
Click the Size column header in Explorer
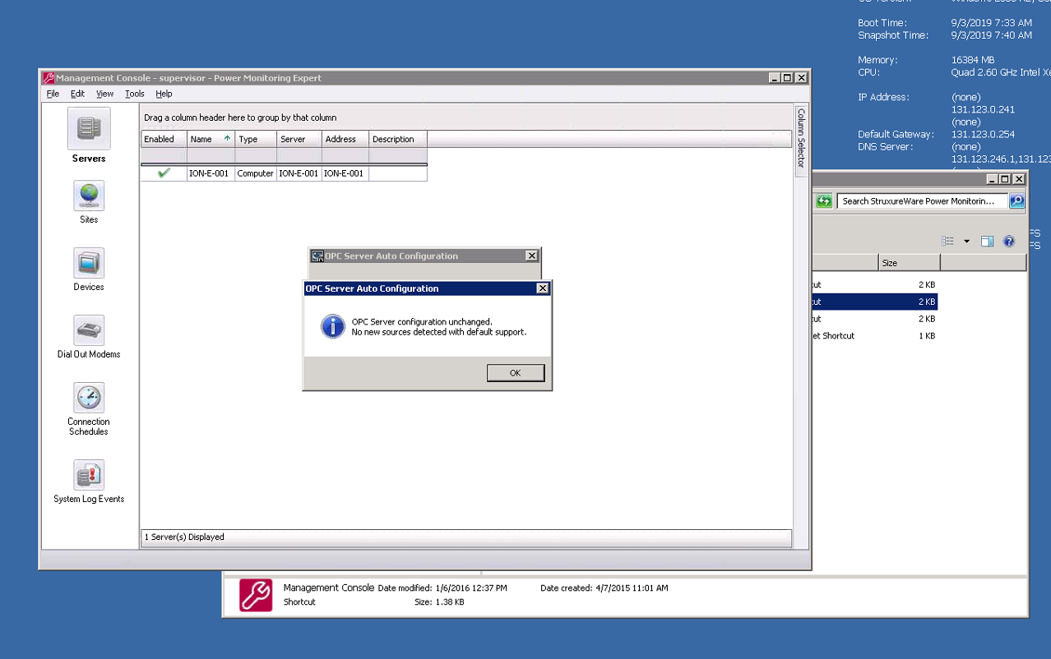click(x=909, y=263)
